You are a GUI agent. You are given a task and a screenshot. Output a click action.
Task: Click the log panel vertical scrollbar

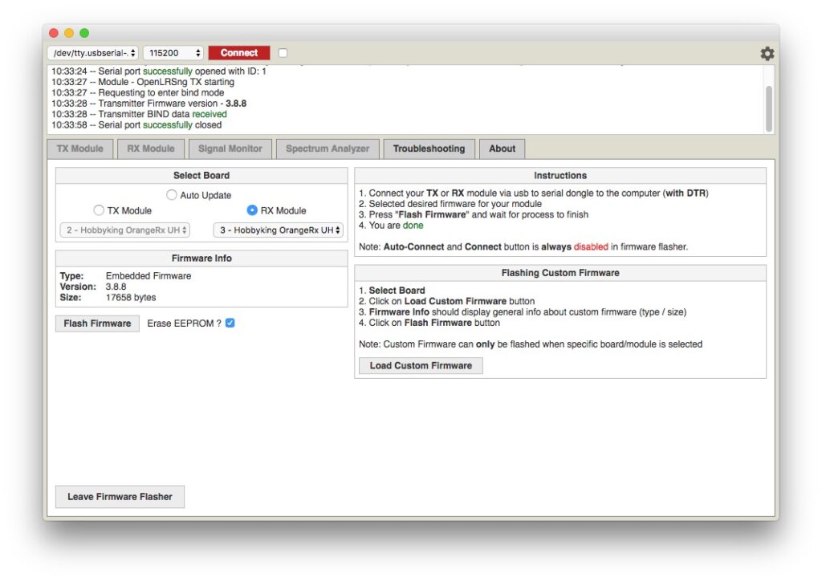pos(769,108)
